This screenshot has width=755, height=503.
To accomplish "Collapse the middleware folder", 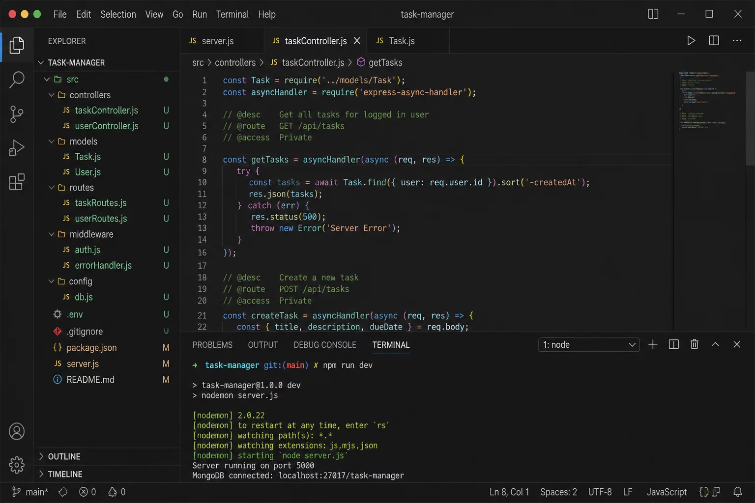I will (x=51, y=234).
